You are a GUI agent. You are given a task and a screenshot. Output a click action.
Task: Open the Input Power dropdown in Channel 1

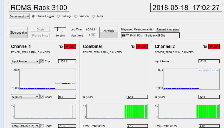[25, 61]
